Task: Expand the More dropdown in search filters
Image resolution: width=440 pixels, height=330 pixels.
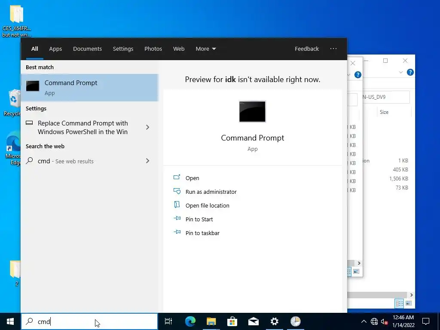Action: (206, 49)
